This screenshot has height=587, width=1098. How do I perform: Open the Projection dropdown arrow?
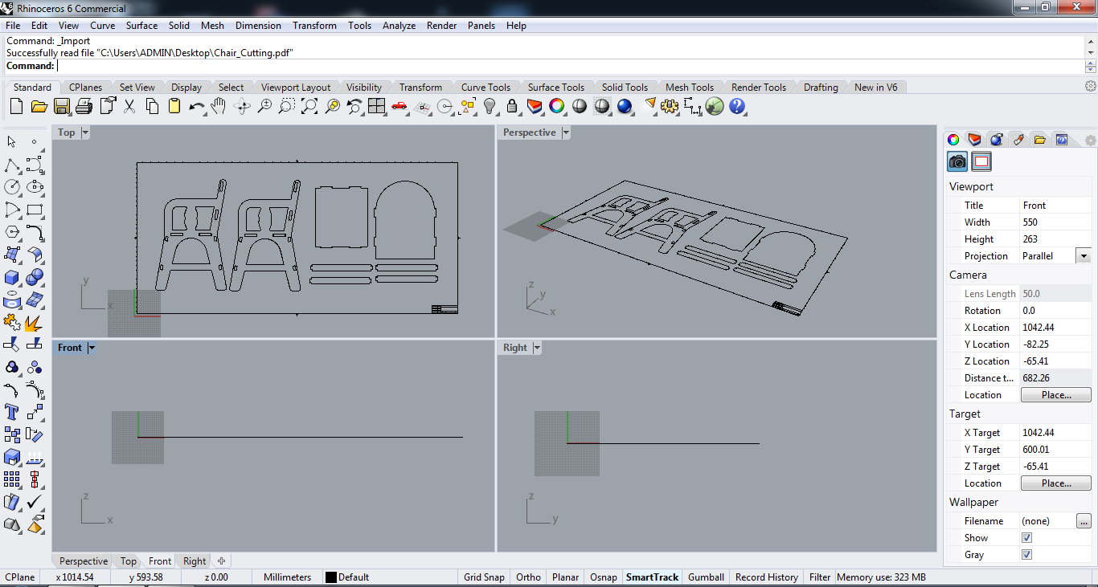[1083, 256]
